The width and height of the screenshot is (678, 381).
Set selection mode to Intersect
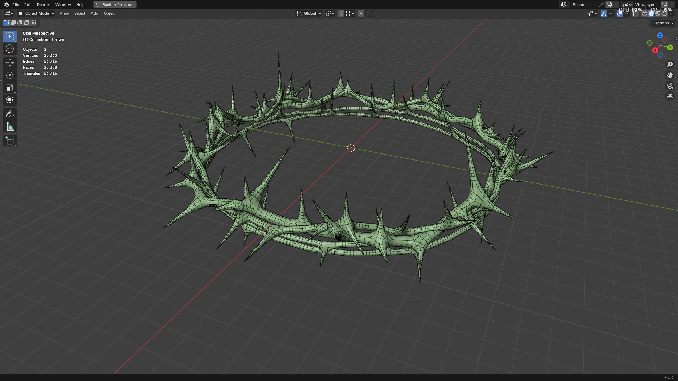click(x=33, y=23)
